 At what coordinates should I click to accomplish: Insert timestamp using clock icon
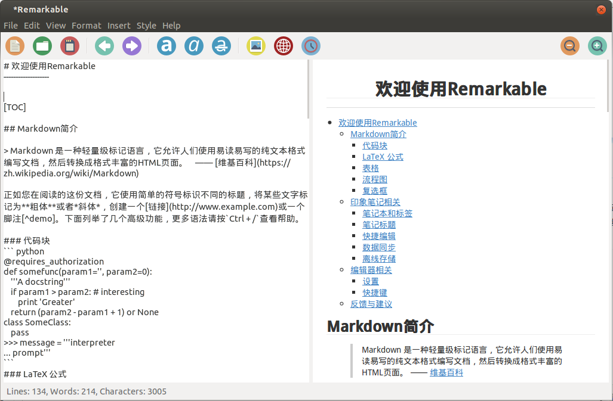[x=311, y=46]
